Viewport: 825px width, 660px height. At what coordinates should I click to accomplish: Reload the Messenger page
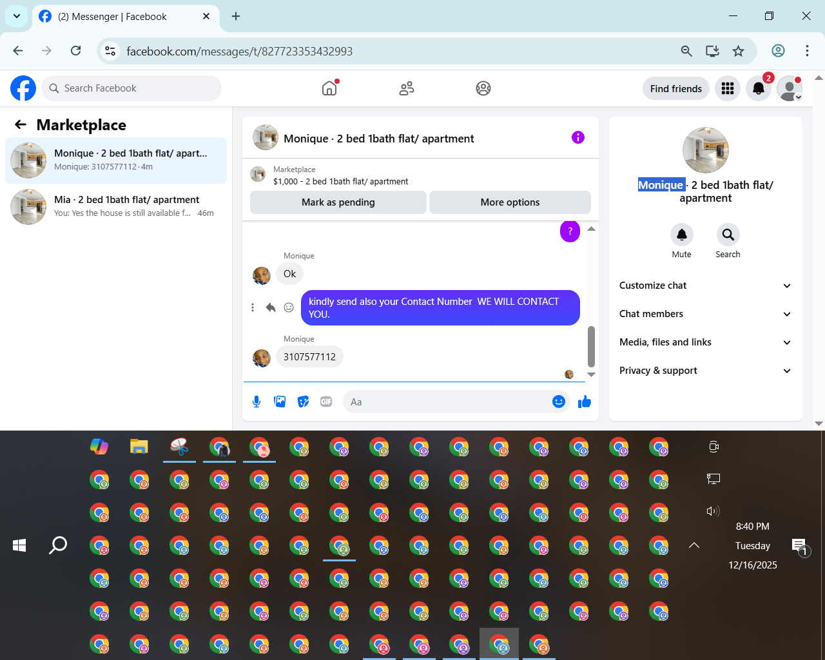[75, 51]
